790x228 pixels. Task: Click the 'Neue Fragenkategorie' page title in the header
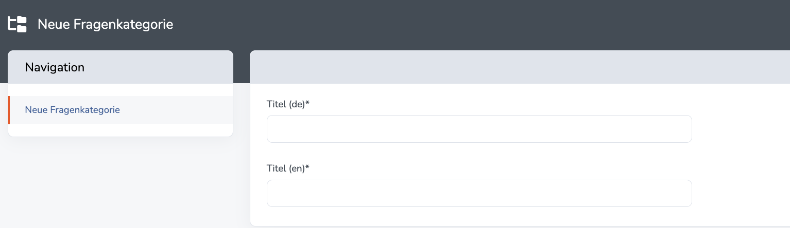click(106, 24)
